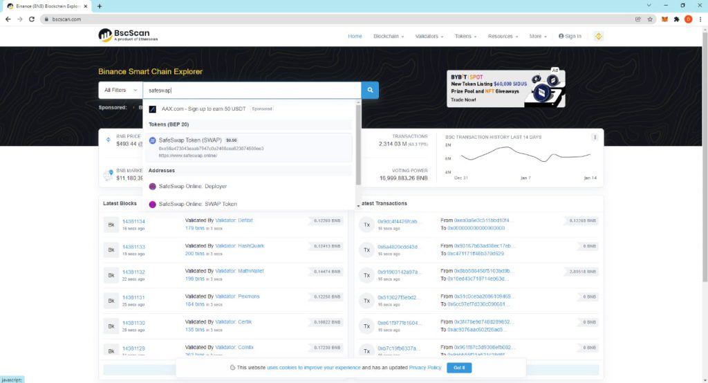Open 179 txns link

pos(195,228)
